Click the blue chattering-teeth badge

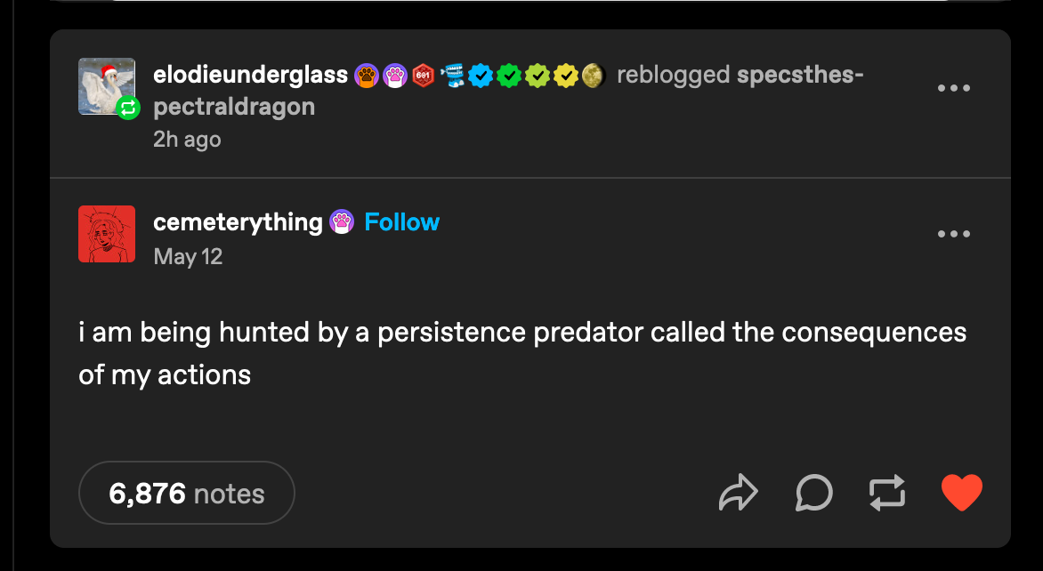point(452,75)
